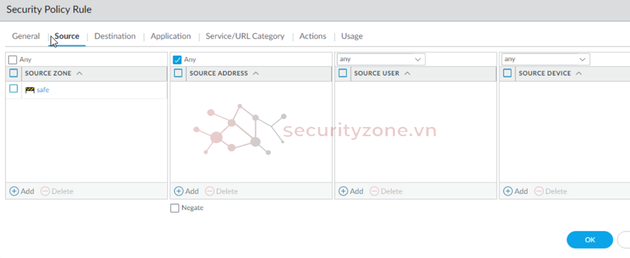
Task: Confirm with the OK button
Action: 590,240
